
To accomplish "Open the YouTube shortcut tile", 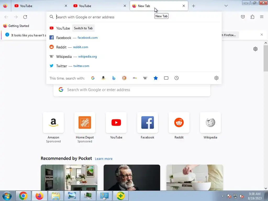I will (116, 122).
